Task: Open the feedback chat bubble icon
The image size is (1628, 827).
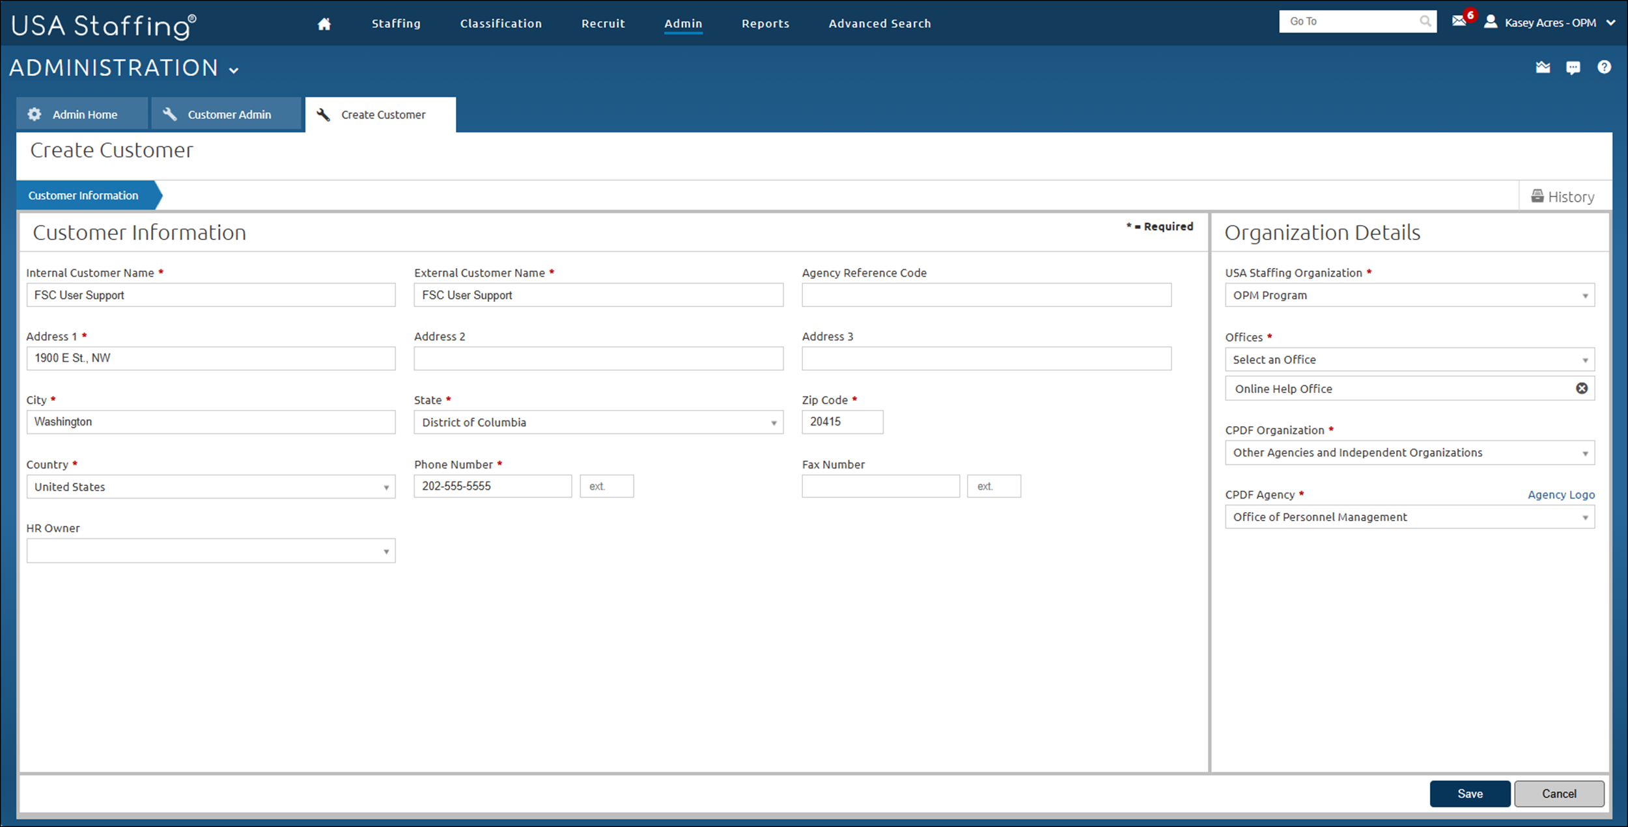Action: 1573,67
